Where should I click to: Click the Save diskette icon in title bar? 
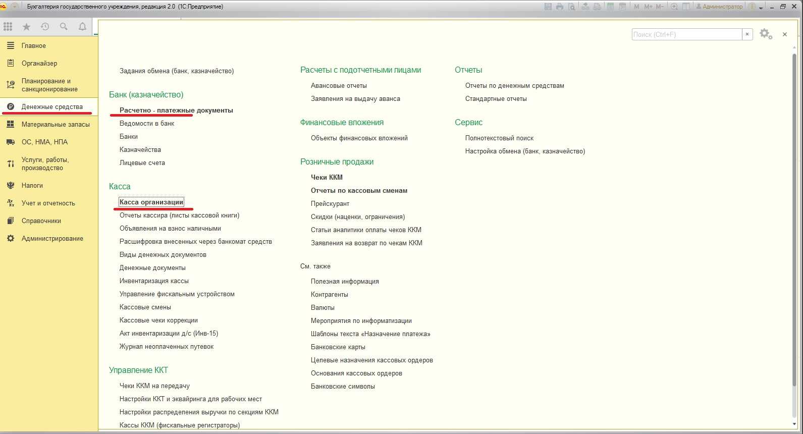tap(548, 7)
